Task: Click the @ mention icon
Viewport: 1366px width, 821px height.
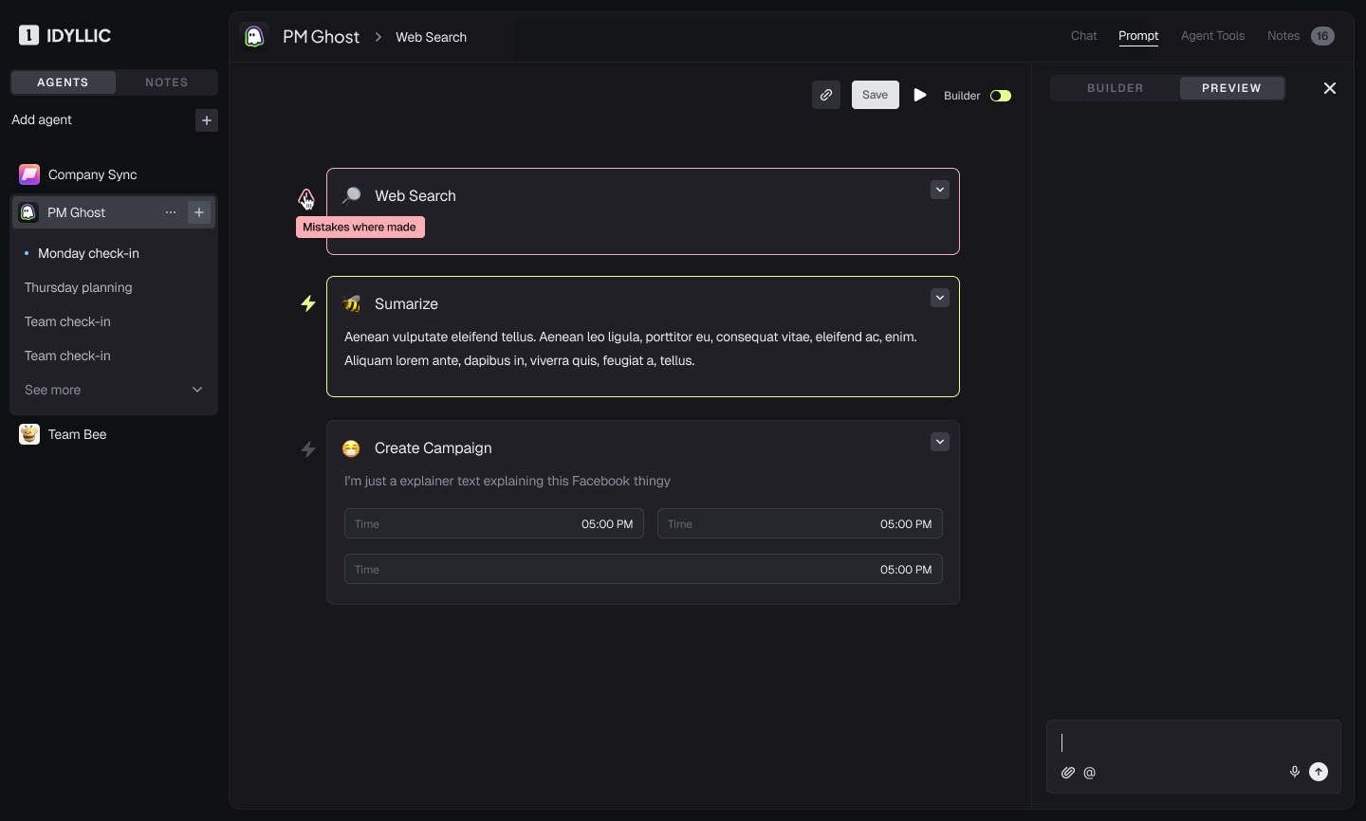Action: click(x=1090, y=773)
